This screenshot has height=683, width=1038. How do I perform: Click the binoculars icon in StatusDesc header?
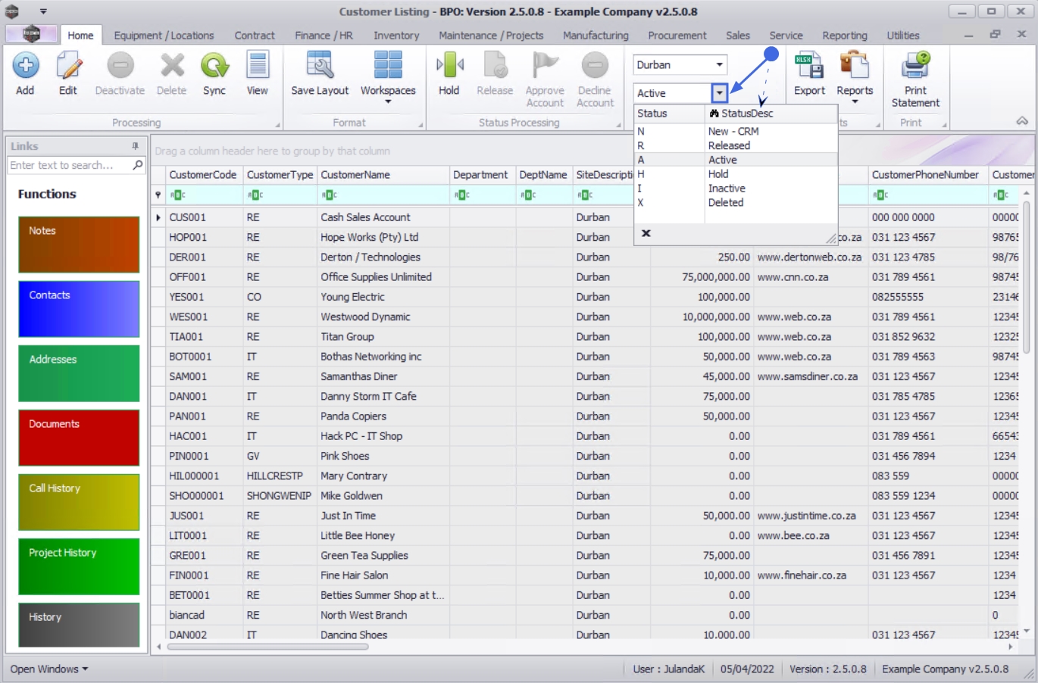point(714,114)
